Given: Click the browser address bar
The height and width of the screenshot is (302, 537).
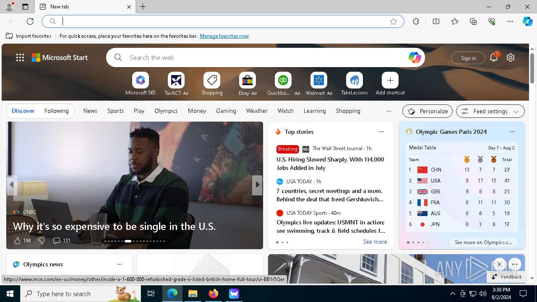Looking at the screenshot, I should 222,21.
